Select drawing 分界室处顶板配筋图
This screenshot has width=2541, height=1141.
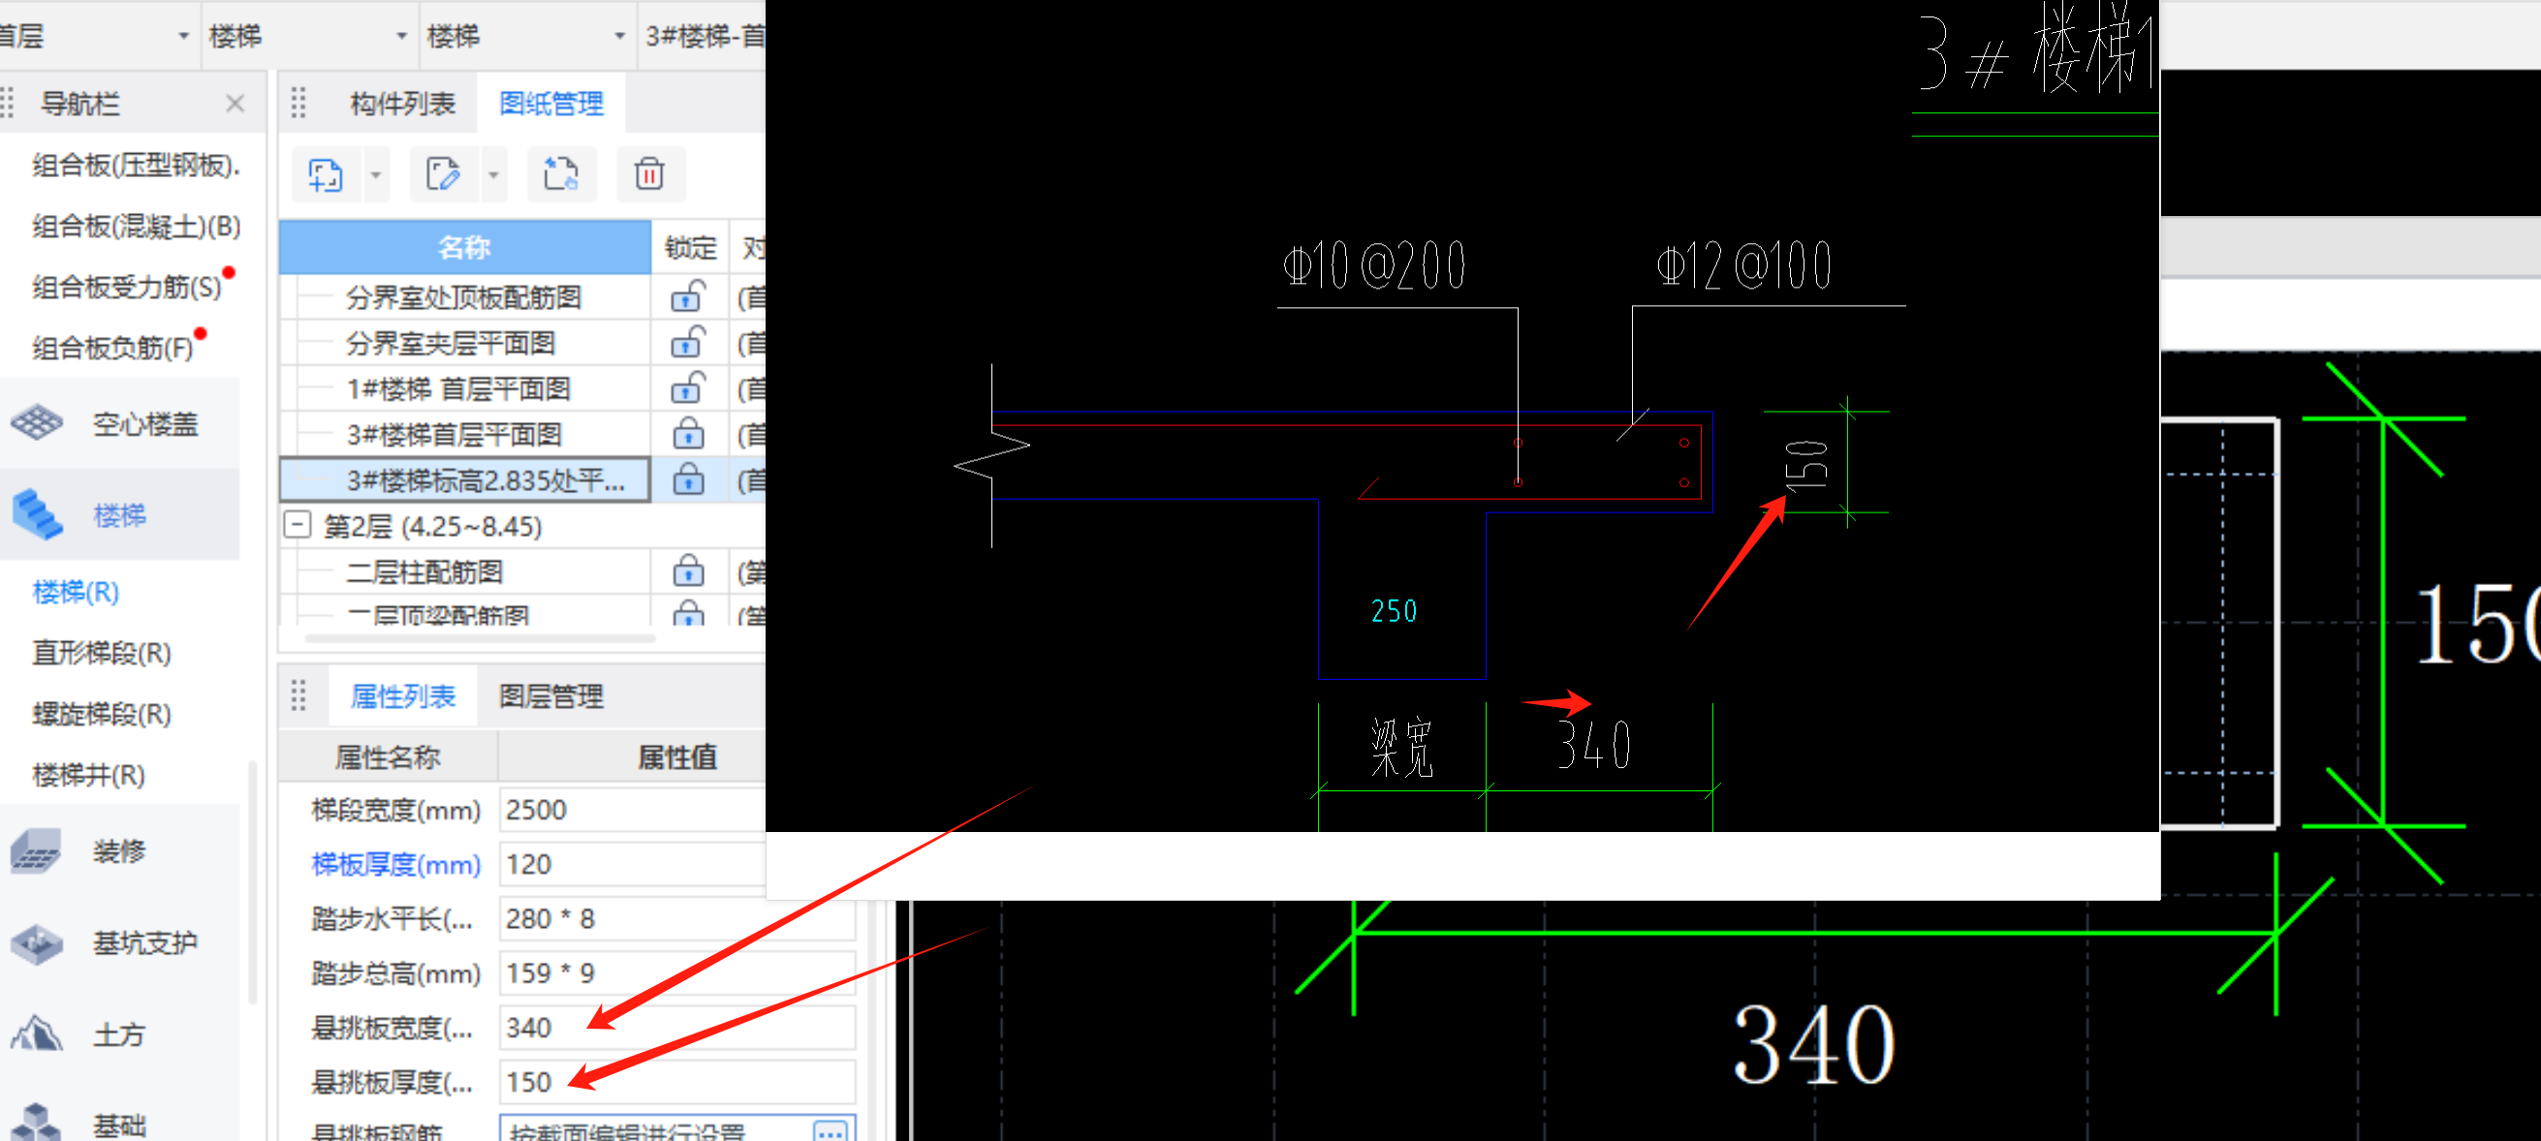click(463, 296)
